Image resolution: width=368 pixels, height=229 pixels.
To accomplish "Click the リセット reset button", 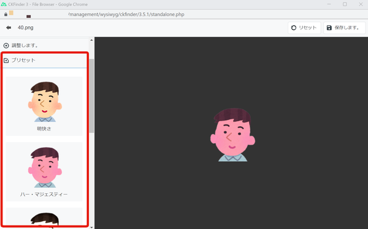I will [x=304, y=28].
